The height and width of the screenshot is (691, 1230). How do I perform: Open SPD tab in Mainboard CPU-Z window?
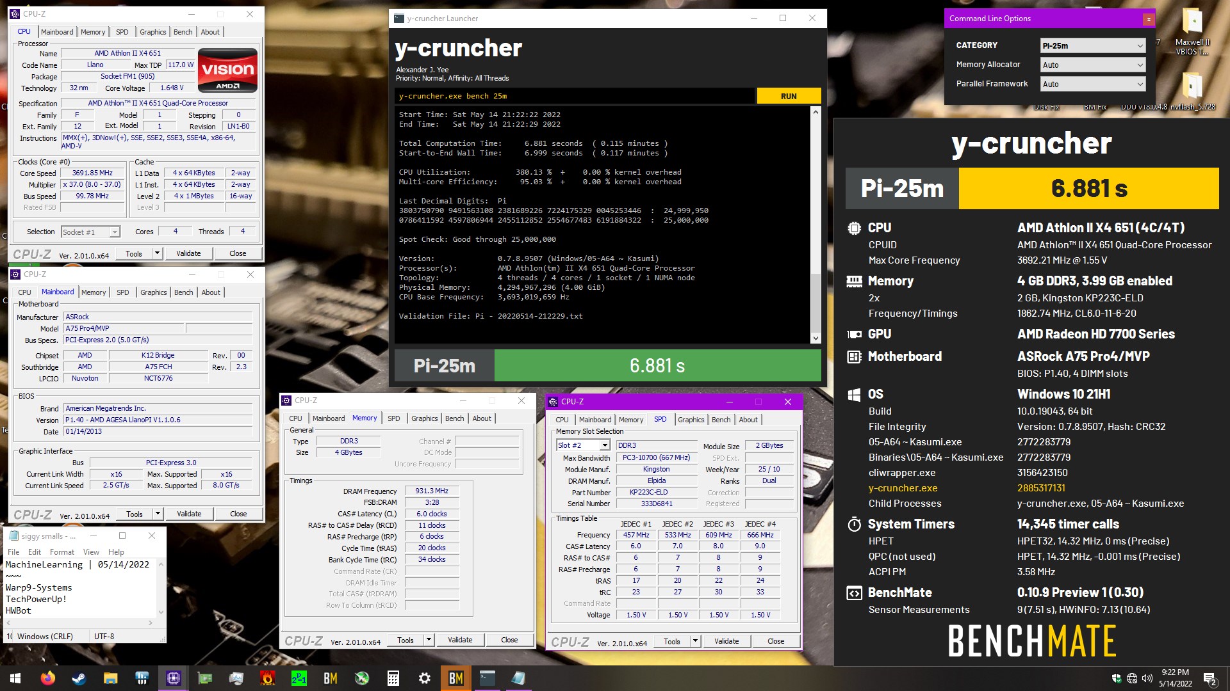pos(123,292)
